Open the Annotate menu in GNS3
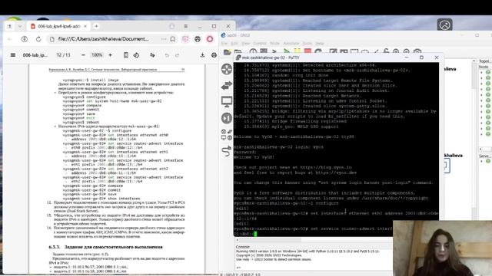The width and height of the screenshot is (492, 276). pyautogui.click(x=291, y=43)
